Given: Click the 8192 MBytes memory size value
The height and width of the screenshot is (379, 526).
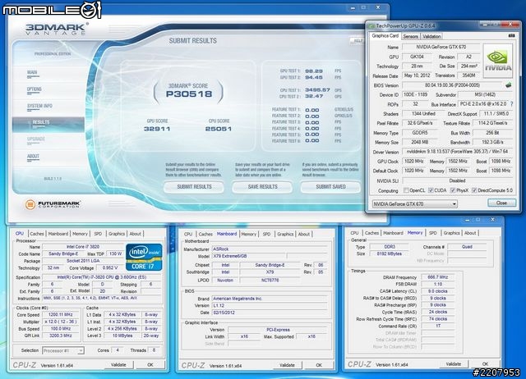Looking at the screenshot, I should [x=389, y=253].
